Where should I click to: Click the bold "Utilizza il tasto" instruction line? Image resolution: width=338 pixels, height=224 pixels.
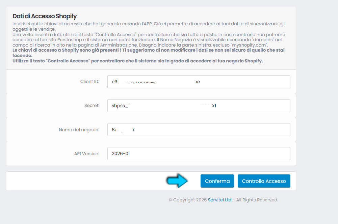point(138,61)
